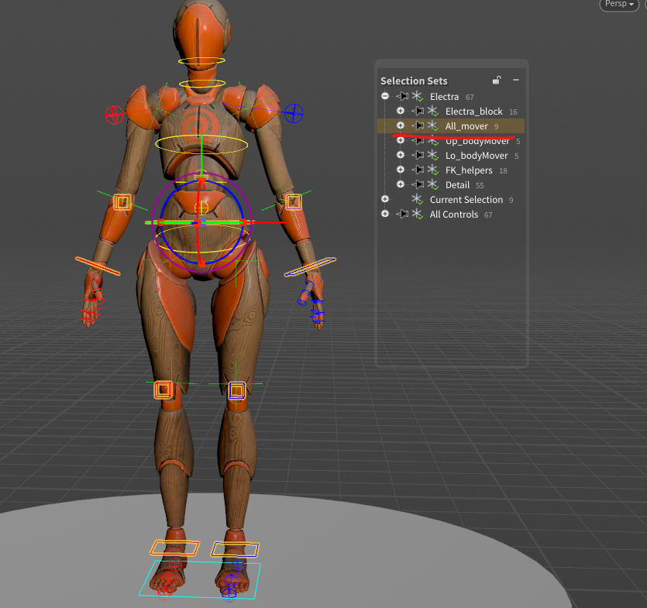The image size is (647, 608).
Task: Select the orange ankle box on blue-knee leg
Action: [x=236, y=549]
